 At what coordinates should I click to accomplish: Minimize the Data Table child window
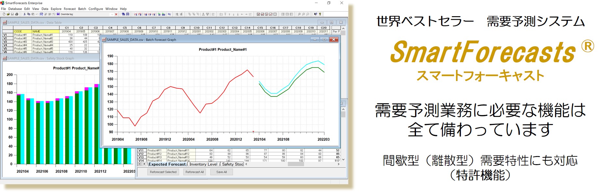(x=322, y=22)
